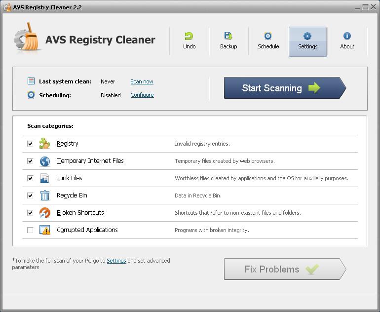380x312 pixels.
Task: Click the 'Worthless files created by applications' description
Action: click(x=262, y=178)
